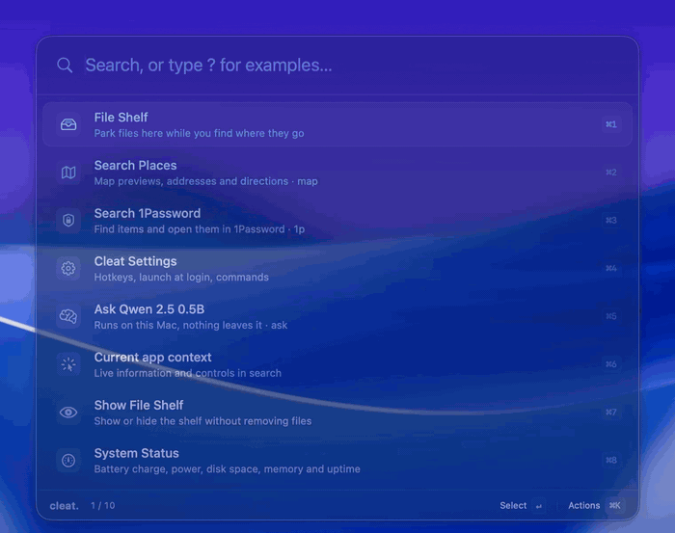Click 'Battery charge, power, disk space' subtitle
675x533 pixels.
(x=227, y=469)
